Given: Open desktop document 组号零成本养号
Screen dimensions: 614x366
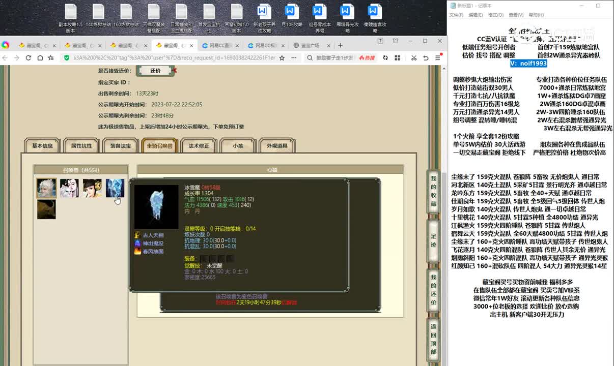Looking at the screenshot, I should pyautogui.click(x=319, y=18).
